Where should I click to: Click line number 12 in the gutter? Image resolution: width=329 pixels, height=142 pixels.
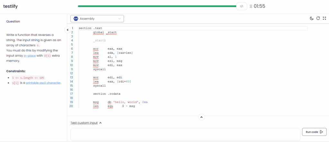coord(71,73)
